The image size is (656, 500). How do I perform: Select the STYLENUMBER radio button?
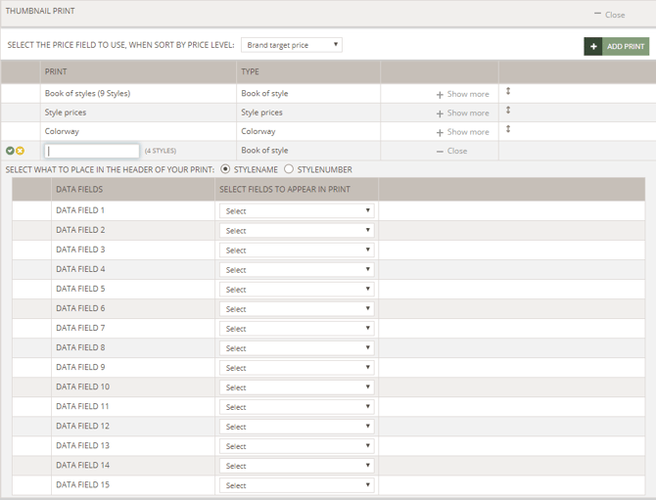289,169
